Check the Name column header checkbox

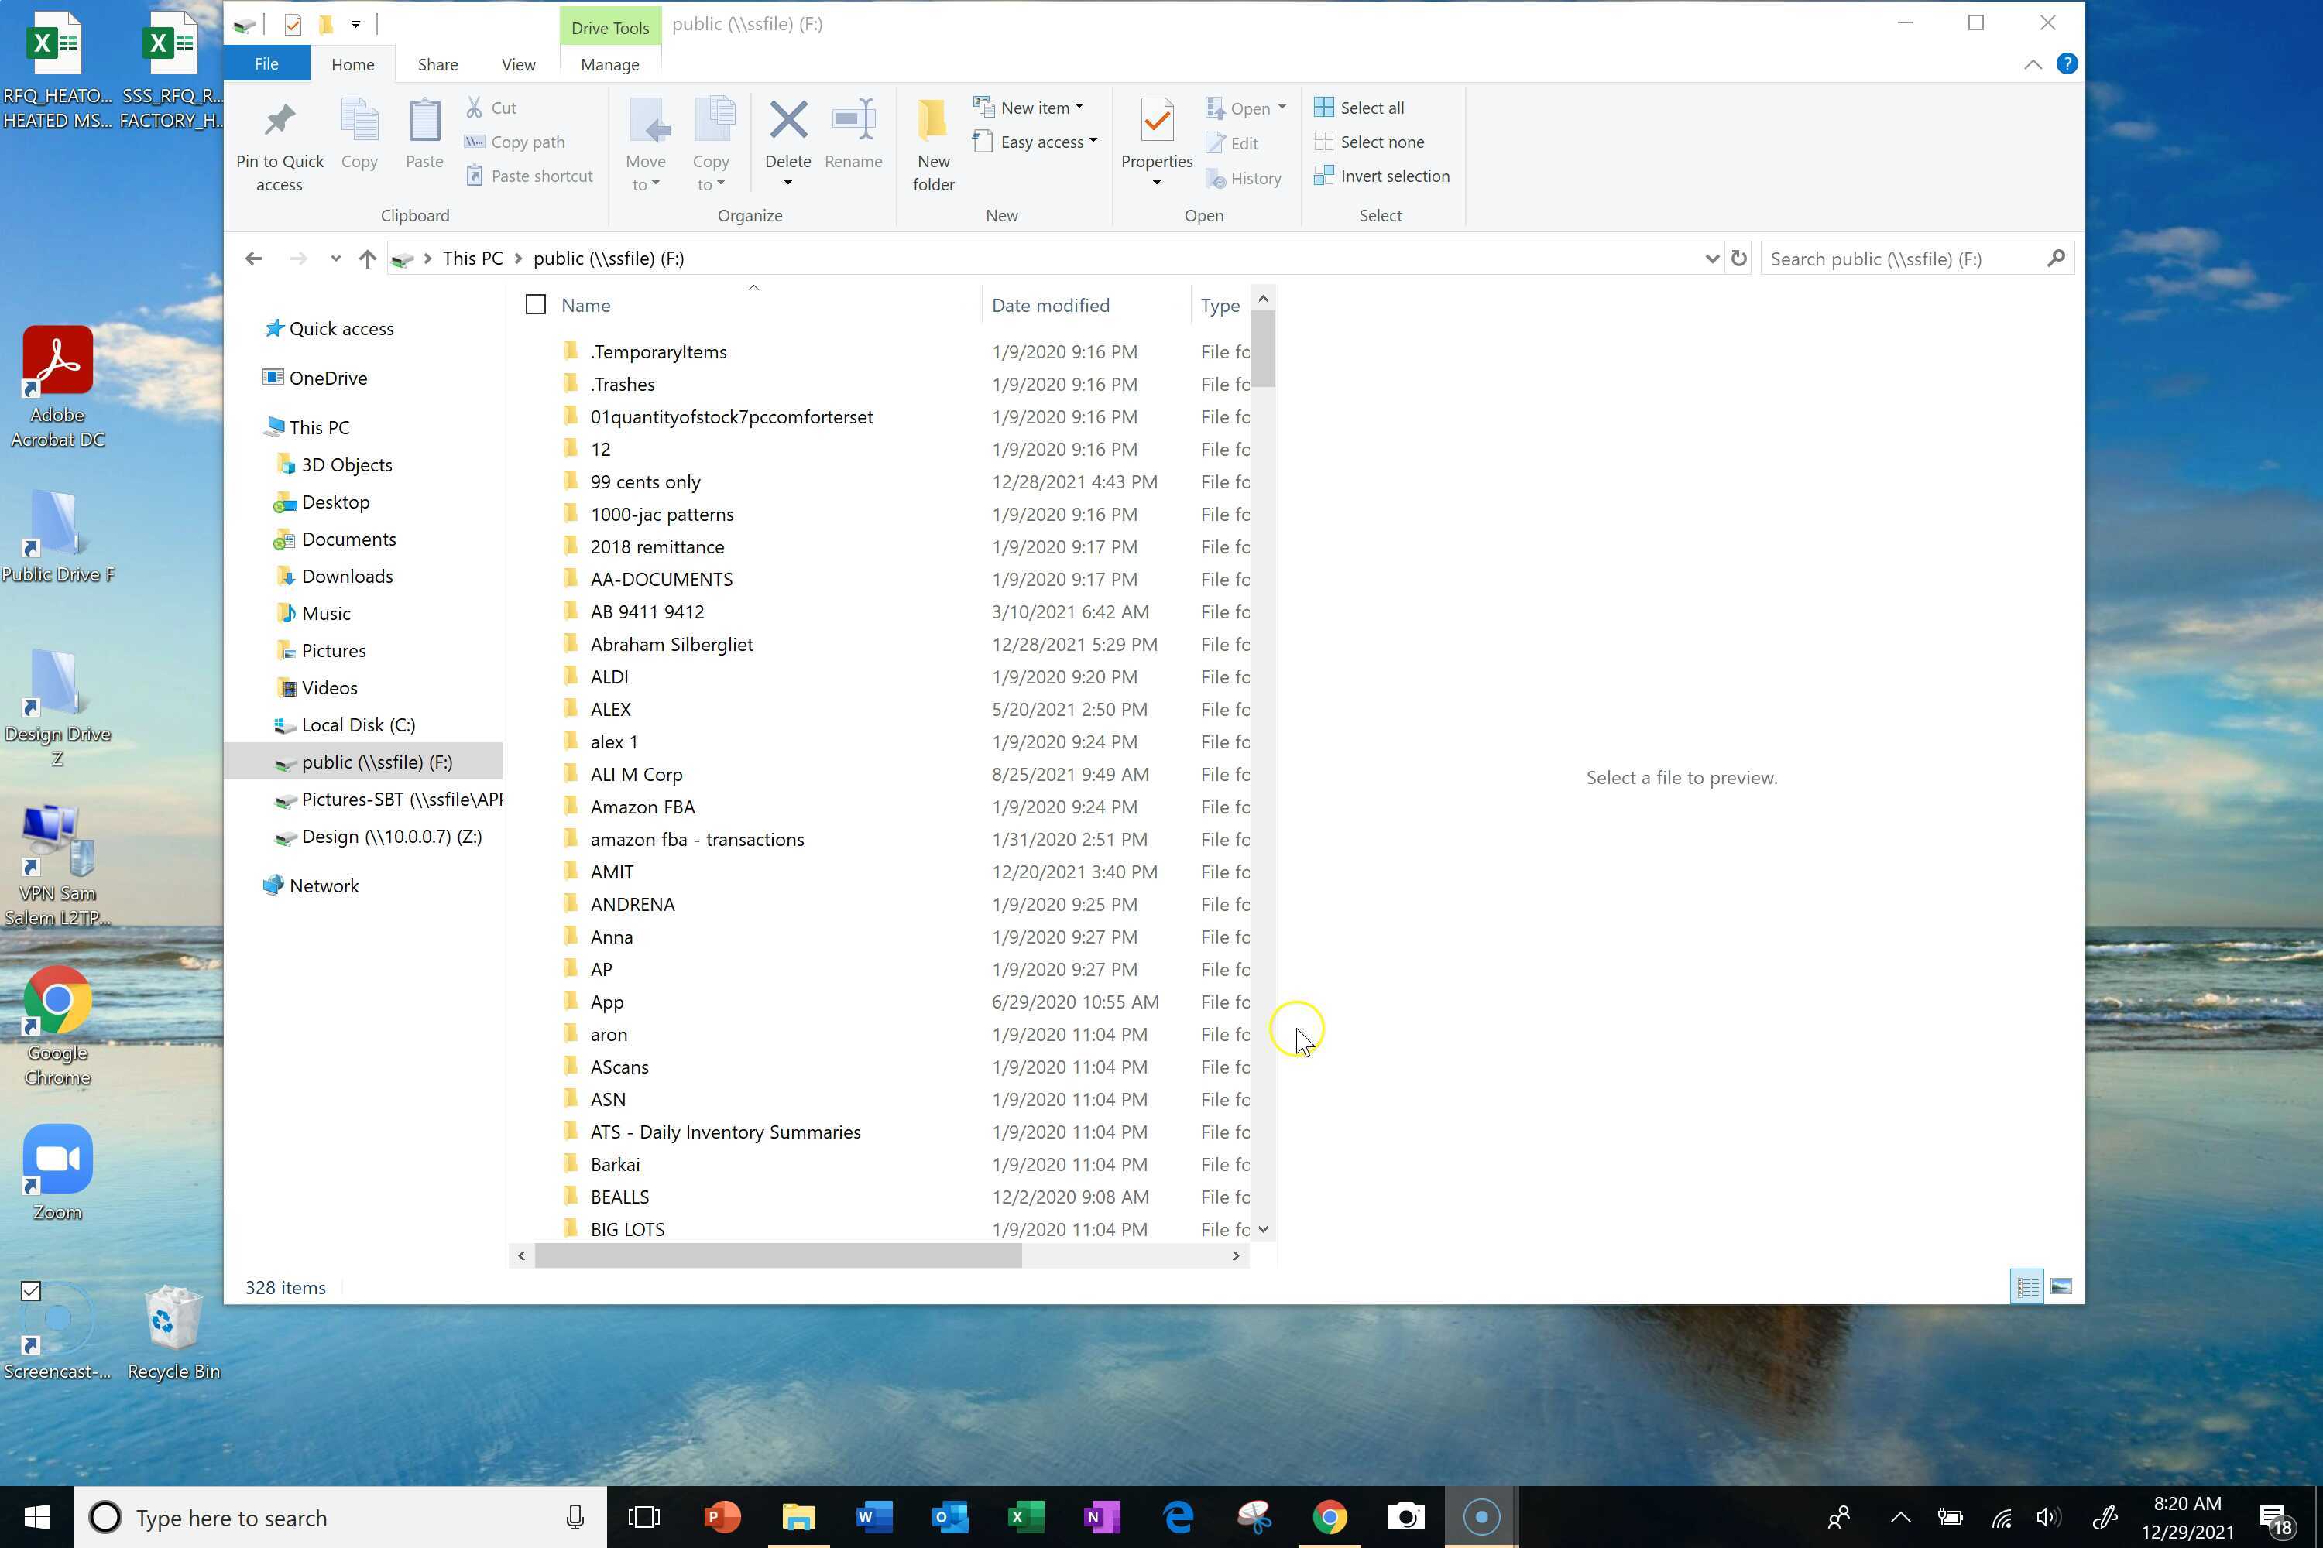pos(535,304)
